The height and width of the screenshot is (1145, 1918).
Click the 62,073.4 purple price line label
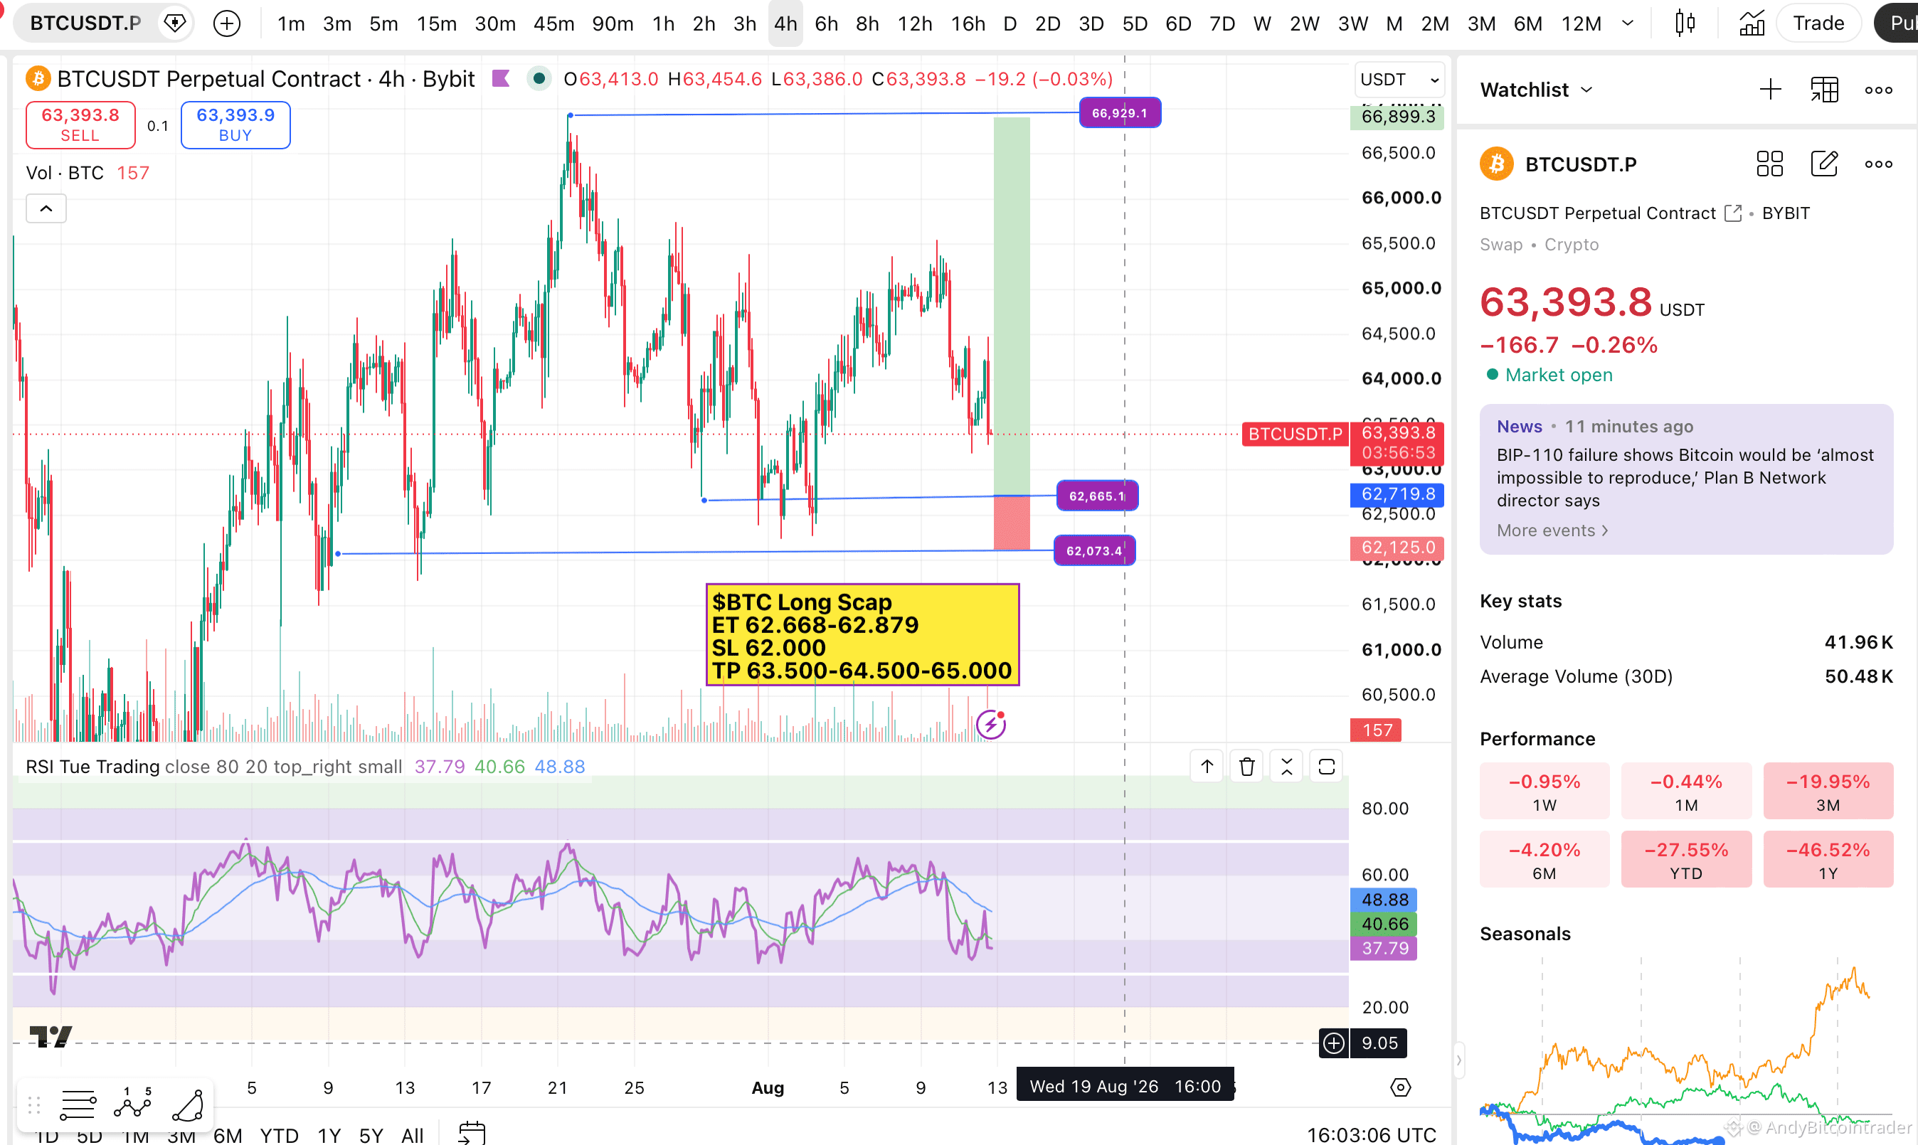pos(1093,551)
